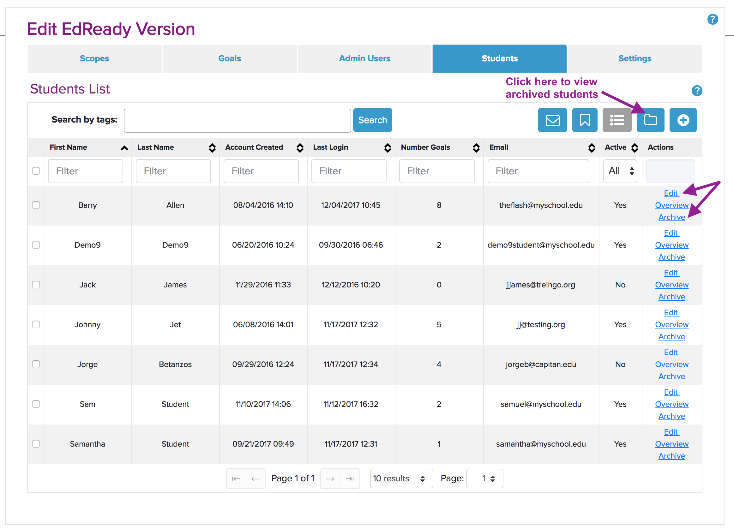Click the '11/12/2017 16:32' last login cell
This screenshot has width=734, height=530.
tap(351, 404)
